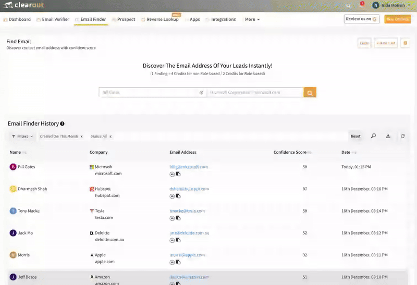Click the company or domain input field

click(x=255, y=93)
